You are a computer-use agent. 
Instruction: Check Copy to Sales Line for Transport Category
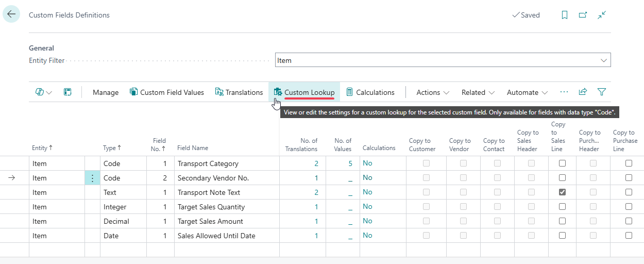(x=562, y=163)
